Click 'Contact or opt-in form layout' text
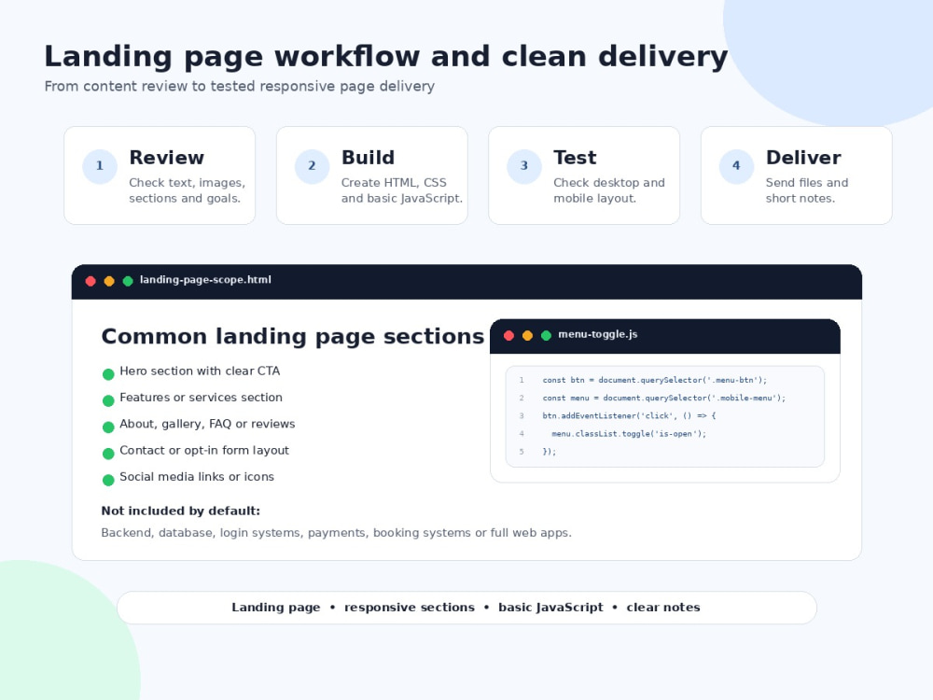Viewport: 933px width, 700px height. tap(204, 450)
